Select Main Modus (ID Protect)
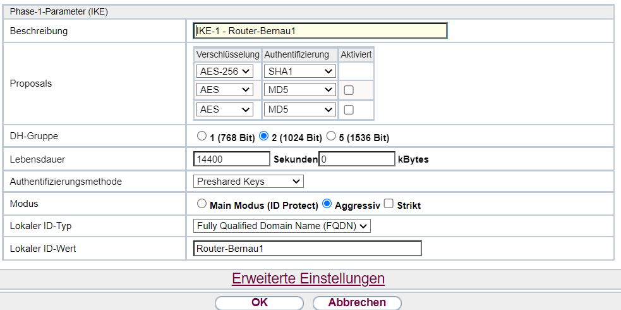The width and height of the screenshot is (621, 310). click(202, 204)
